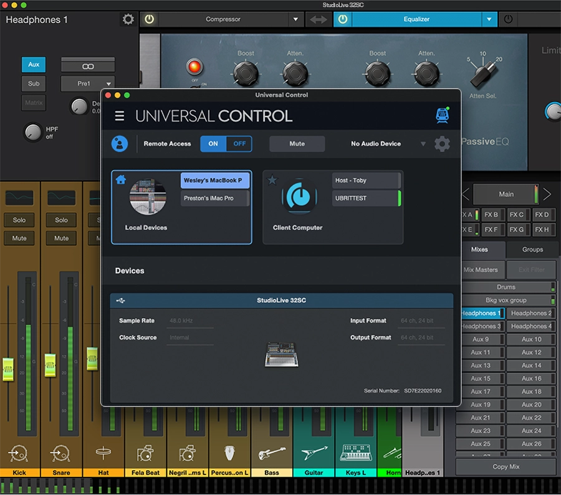
Task: Open Headphones 1 settings gear
Action: click(x=128, y=19)
